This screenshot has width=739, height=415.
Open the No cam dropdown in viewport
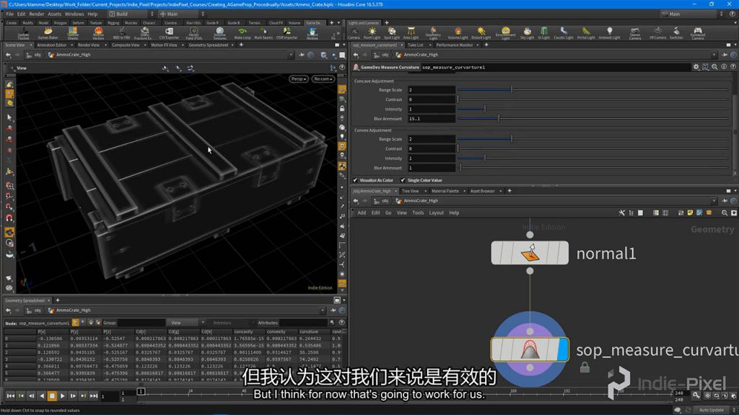[x=323, y=79]
